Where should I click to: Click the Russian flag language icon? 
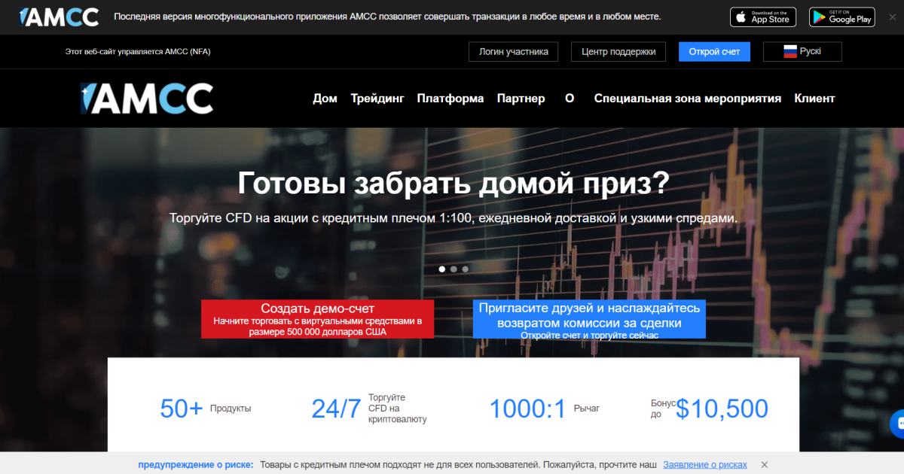point(790,52)
